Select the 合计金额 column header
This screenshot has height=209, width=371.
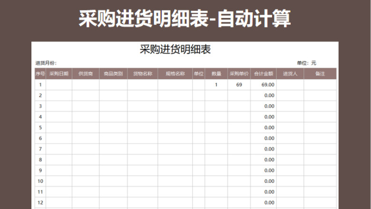click(264, 73)
